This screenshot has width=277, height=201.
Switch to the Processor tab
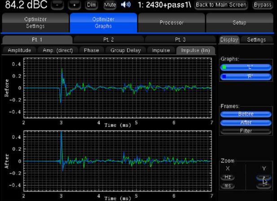(171, 23)
